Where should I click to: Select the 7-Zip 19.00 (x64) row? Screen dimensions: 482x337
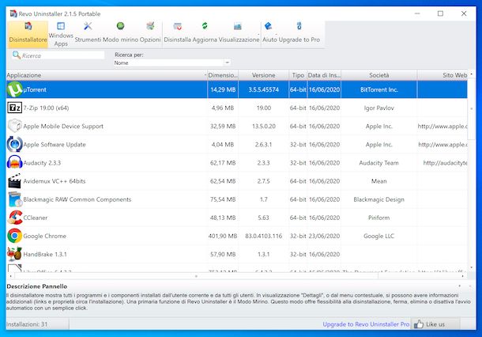[x=237, y=108]
